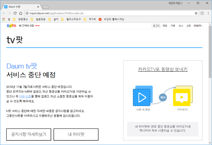Click the round 복사 badge
Image resolution: width=212 pixels, height=145 pixels.
[163, 97]
